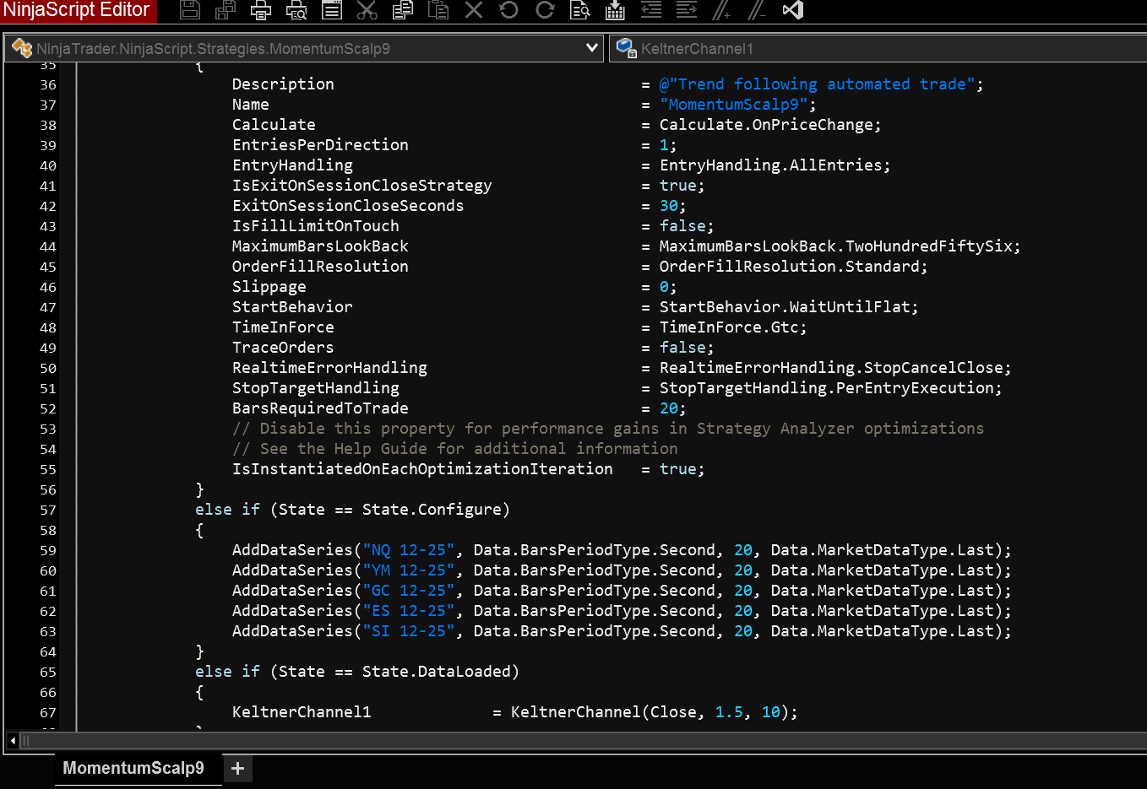The width and height of the screenshot is (1147, 789).
Task: Click the Save All icon
Action: pyautogui.click(x=226, y=10)
